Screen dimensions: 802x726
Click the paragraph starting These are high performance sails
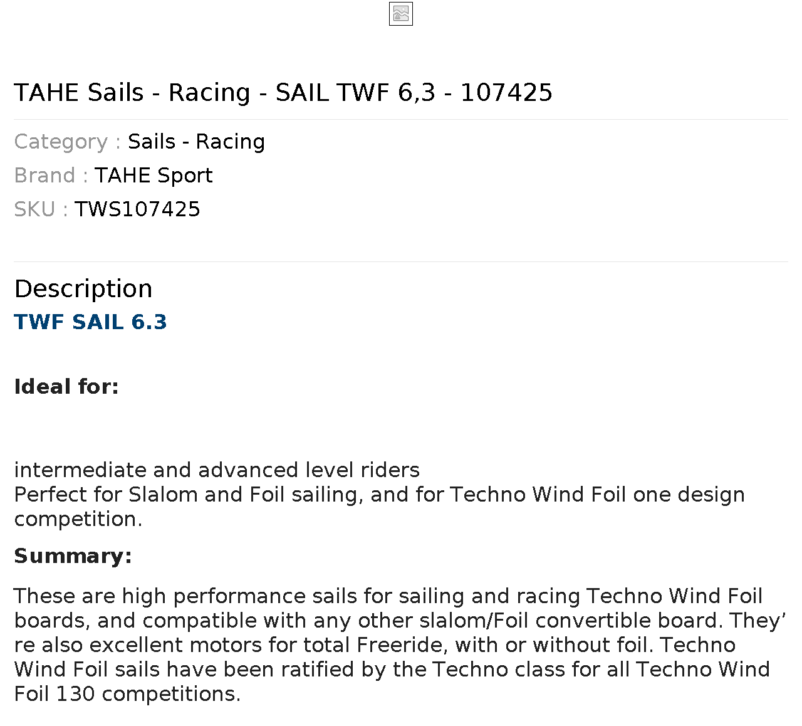(x=400, y=644)
